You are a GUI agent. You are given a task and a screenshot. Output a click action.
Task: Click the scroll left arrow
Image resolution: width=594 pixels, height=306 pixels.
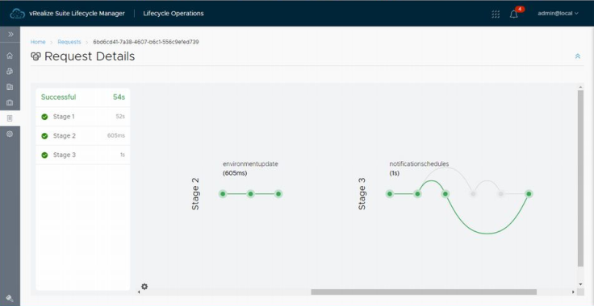139,292
